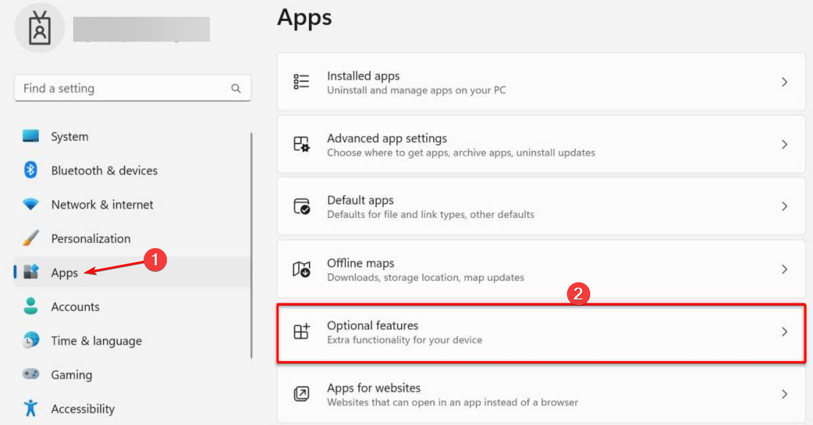Click the sidebar vertical scrollbar
Image resolution: width=813 pixels, height=425 pixels.
[251, 244]
